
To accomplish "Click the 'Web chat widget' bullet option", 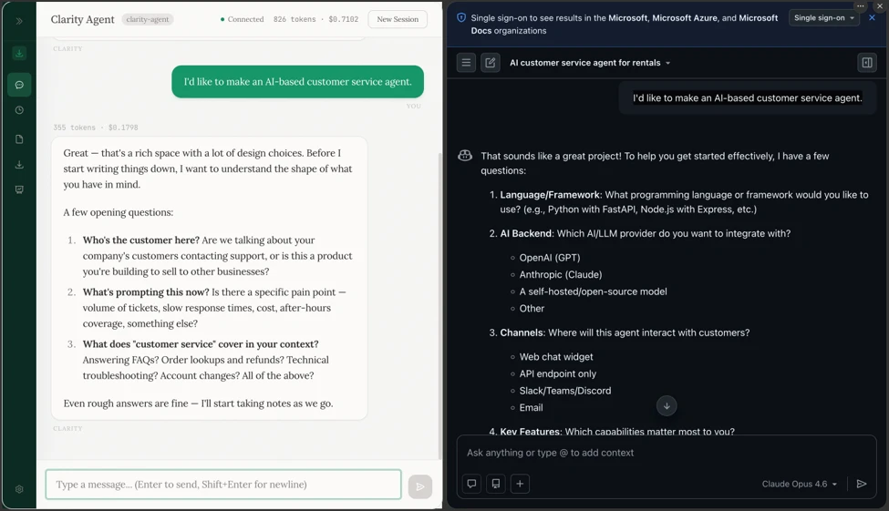I will pos(556,357).
